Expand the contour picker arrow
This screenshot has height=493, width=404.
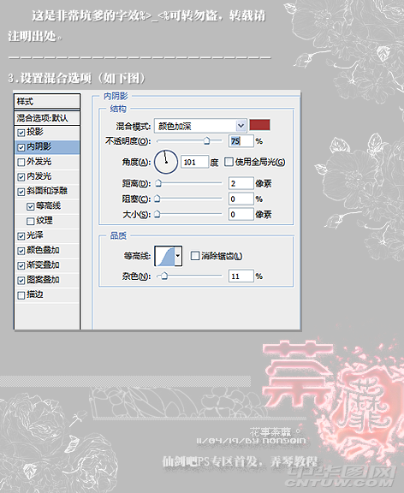178,256
